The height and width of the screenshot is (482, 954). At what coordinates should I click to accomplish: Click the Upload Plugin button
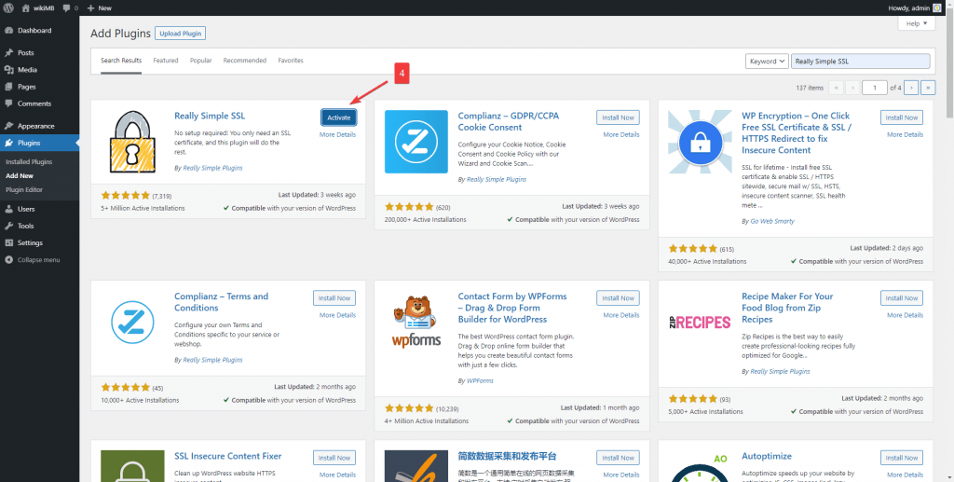tap(180, 34)
